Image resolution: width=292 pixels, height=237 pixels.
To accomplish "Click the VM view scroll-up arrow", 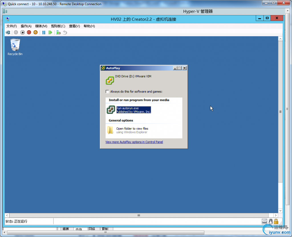I will point(281,39).
